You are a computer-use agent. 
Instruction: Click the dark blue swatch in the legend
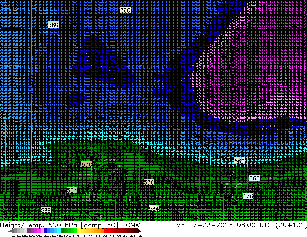[46, 230]
